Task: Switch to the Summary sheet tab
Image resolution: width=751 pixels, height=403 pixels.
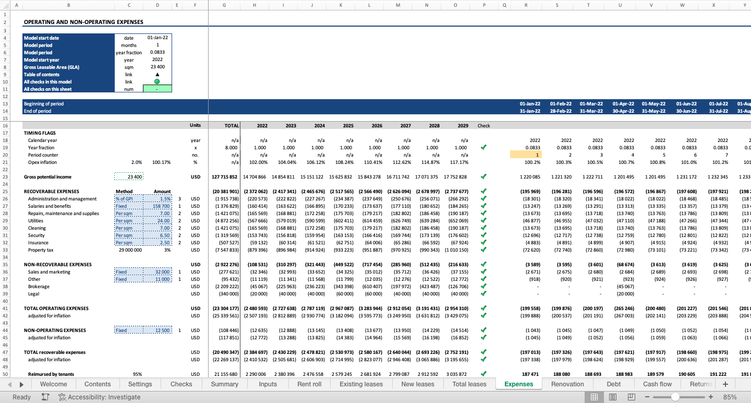Action: coord(224,384)
